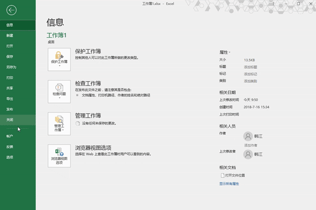Click the title bar text 工作簿1.xlsx - Excel
Screen dimensions: 316x210
(158, 3)
